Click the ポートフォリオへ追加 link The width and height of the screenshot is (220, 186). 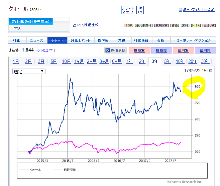(199, 10)
